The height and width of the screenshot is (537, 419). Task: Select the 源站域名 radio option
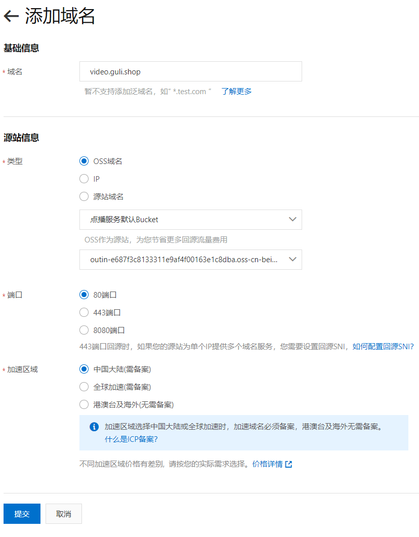coord(84,197)
